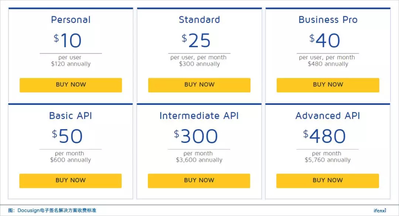Click the $10 Personal price
The image size is (399, 216).
click(x=68, y=41)
